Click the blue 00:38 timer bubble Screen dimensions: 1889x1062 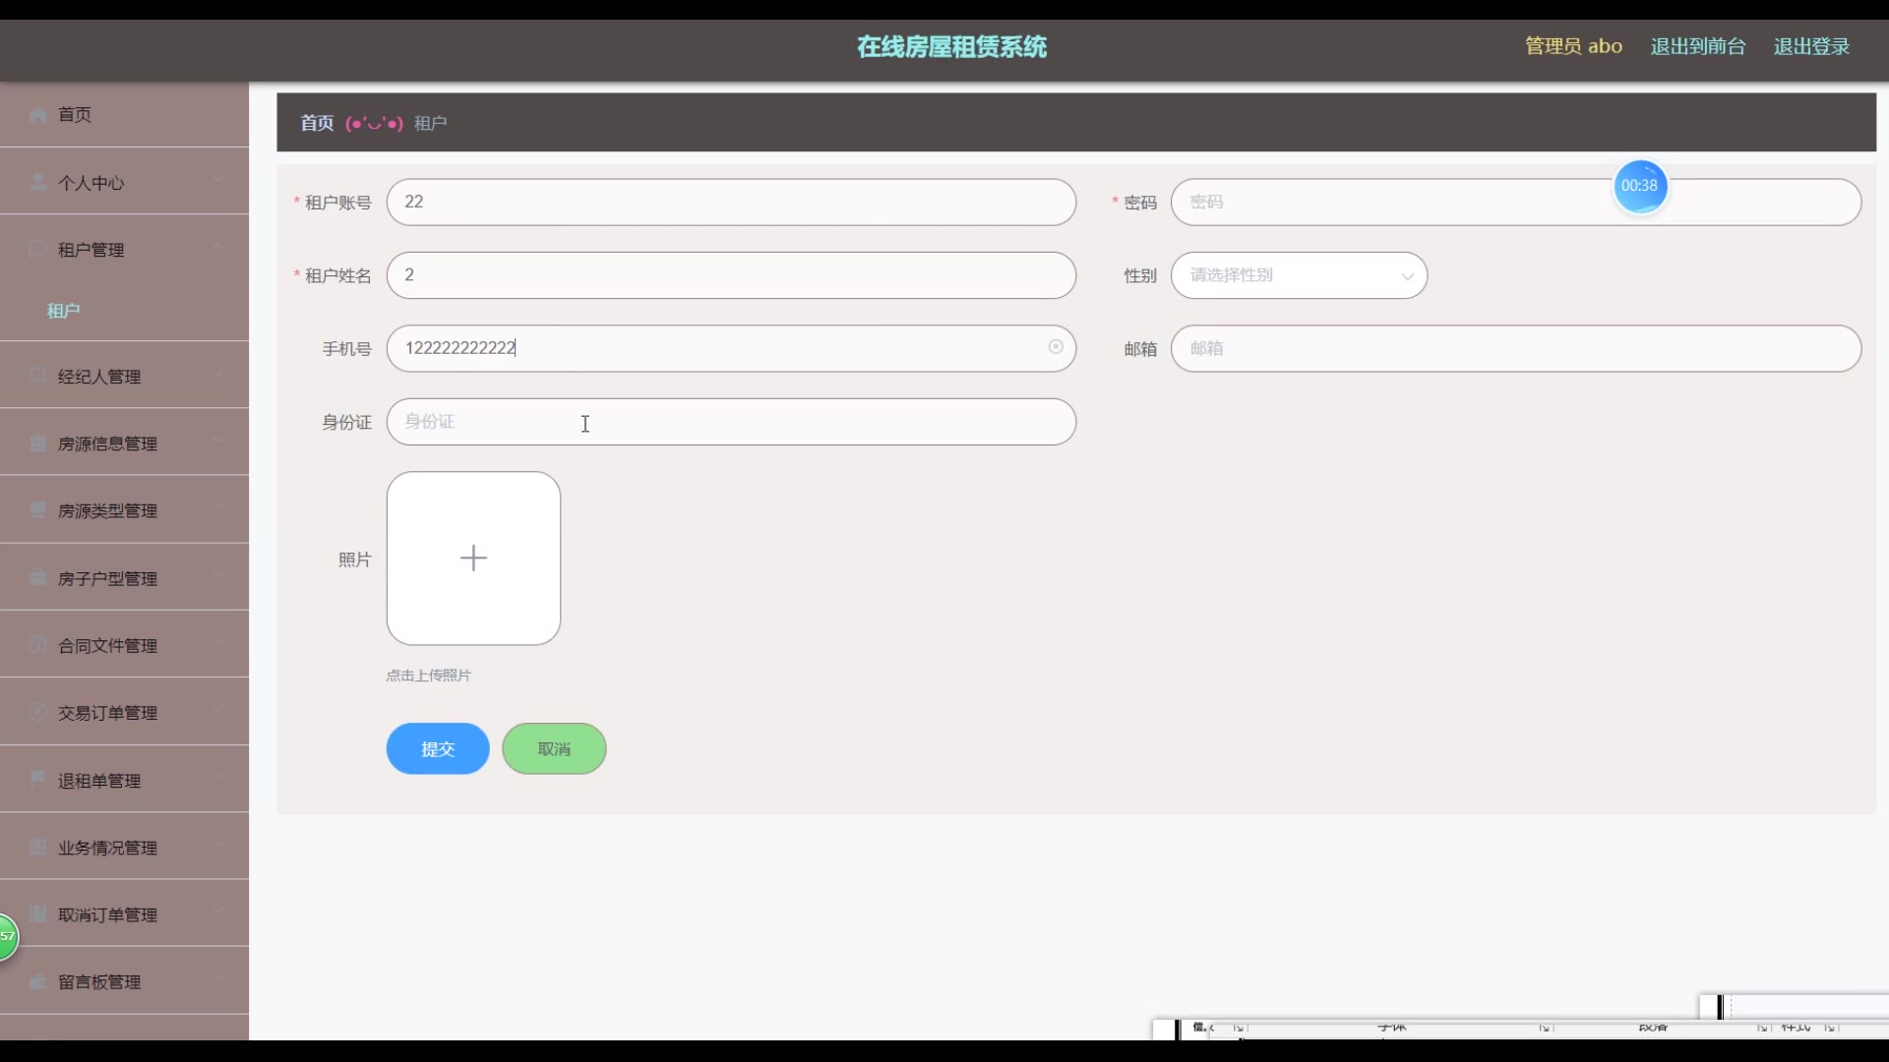click(x=1639, y=186)
